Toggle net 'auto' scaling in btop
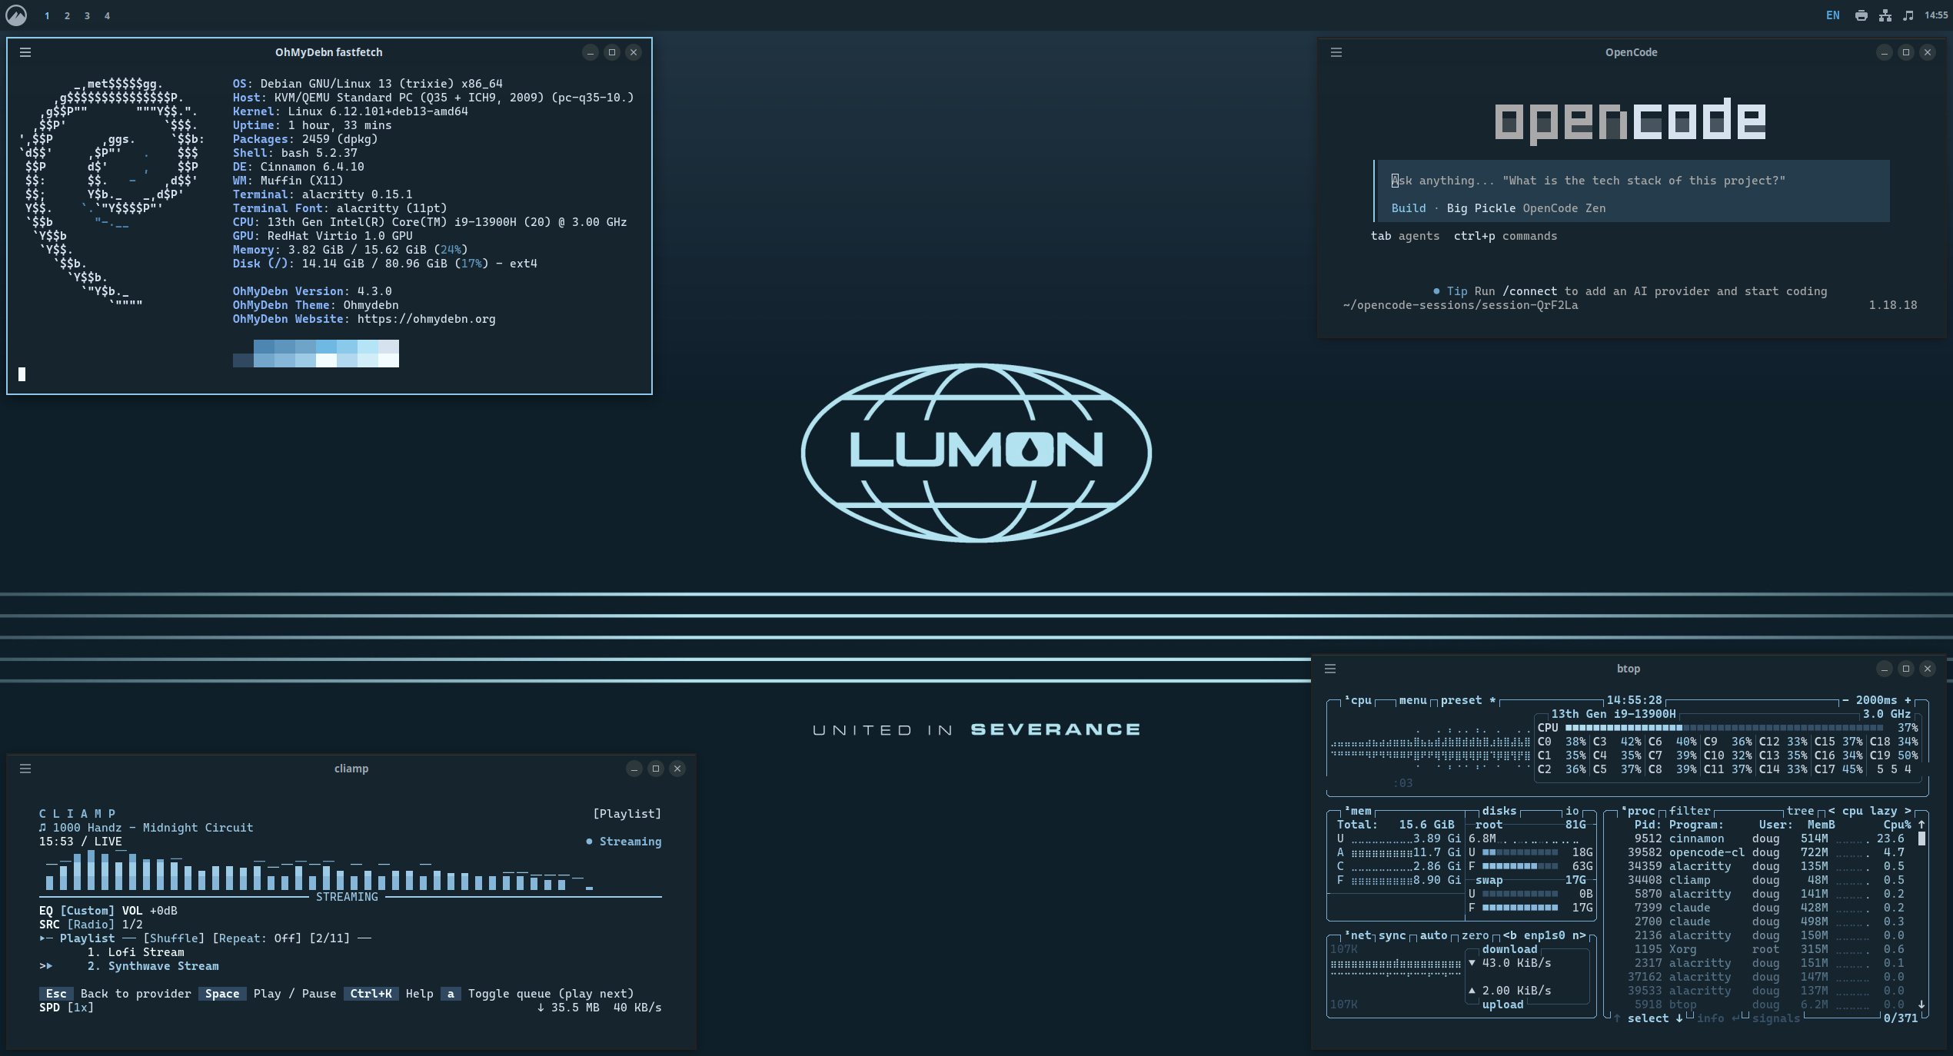The height and width of the screenshot is (1056, 1953). [x=1433, y=935]
